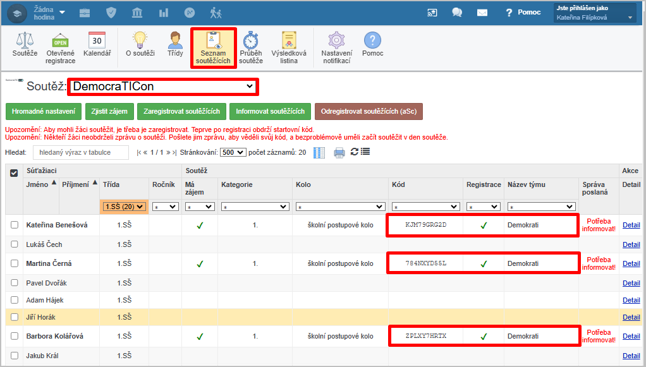Click the graduation cap home icon
Screen dimensions: 646x367
coord(17,13)
